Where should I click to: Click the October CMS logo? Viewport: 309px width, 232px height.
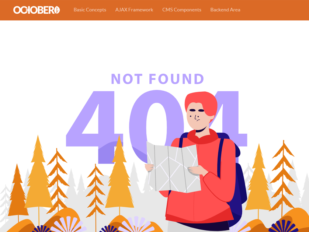click(37, 10)
